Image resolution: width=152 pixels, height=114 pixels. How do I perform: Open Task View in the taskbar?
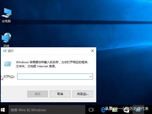91,110
